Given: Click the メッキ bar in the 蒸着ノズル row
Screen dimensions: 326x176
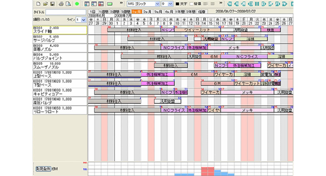Looking at the screenshot, I should (234, 48).
